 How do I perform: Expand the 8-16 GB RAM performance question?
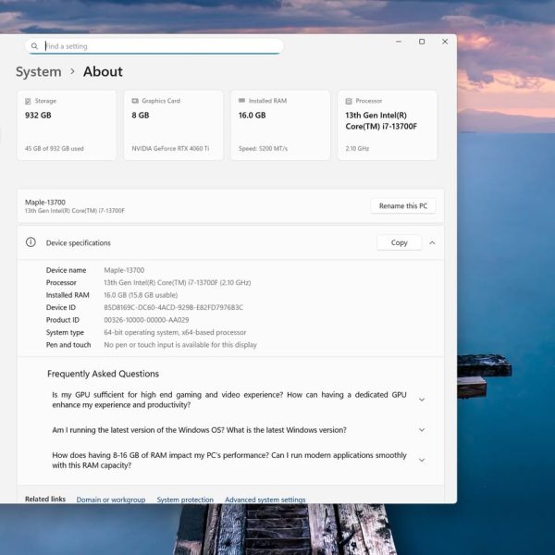tap(422, 460)
